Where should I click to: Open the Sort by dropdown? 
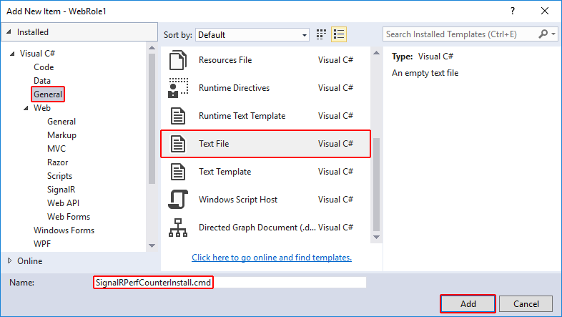pyautogui.click(x=252, y=34)
